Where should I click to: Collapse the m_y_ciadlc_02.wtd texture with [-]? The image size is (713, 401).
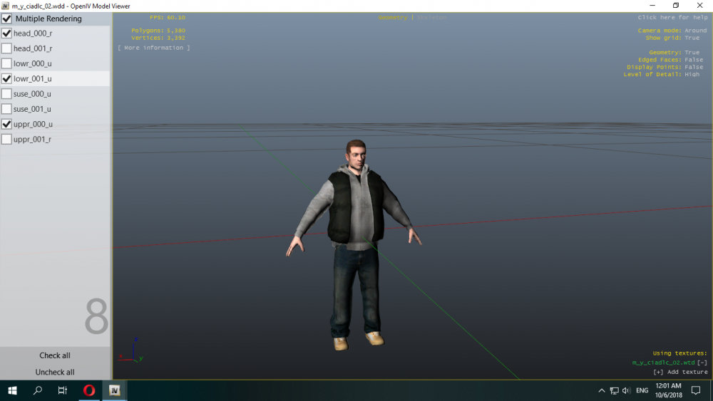[702, 363]
